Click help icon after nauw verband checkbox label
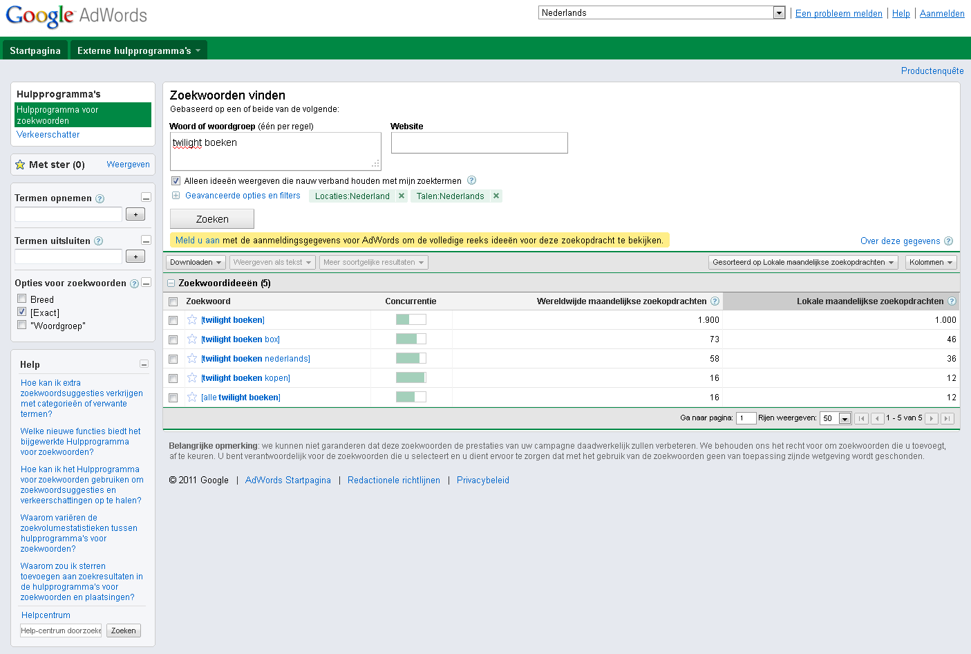The width and height of the screenshot is (971, 654). (x=471, y=180)
